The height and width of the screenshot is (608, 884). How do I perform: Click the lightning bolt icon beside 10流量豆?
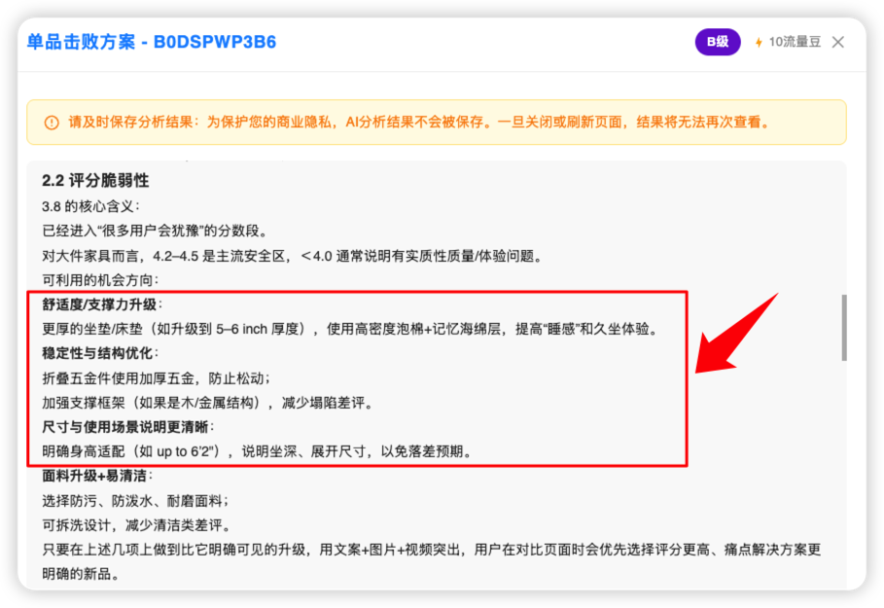(x=759, y=42)
